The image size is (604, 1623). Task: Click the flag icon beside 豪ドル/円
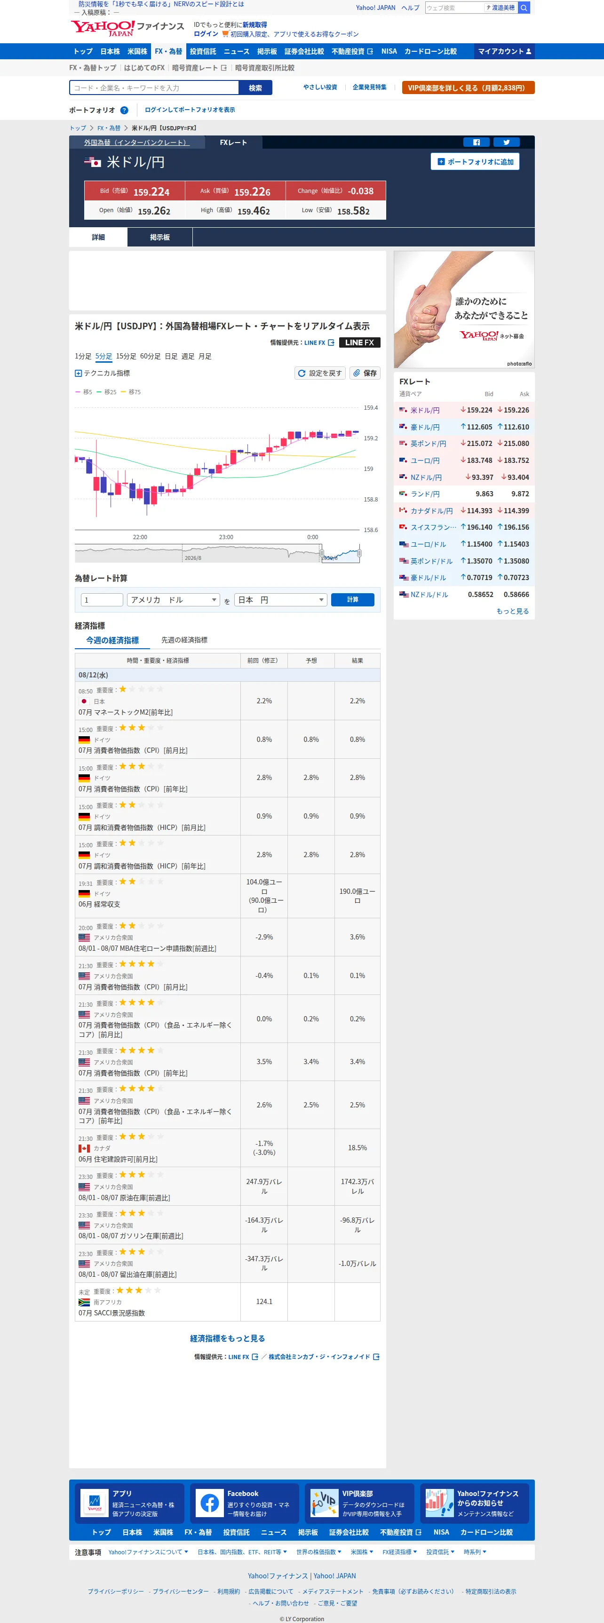(403, 427)
